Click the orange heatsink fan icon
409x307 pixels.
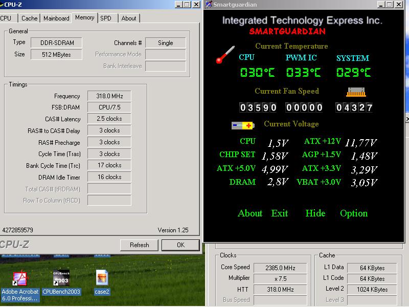pyautogui.click(x=356, y=92)
